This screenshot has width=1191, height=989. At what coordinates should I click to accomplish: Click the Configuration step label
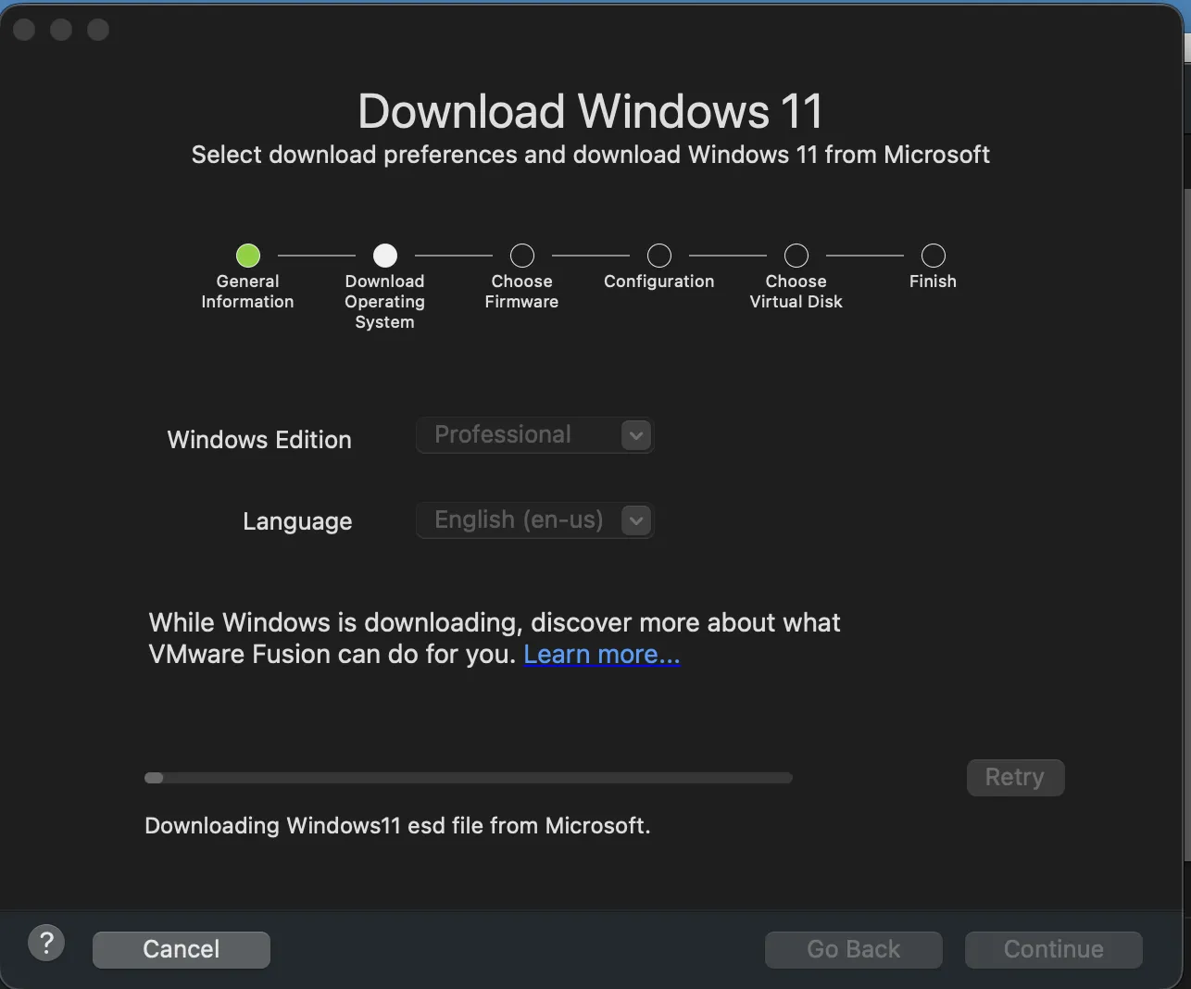[x=659, y=282]
